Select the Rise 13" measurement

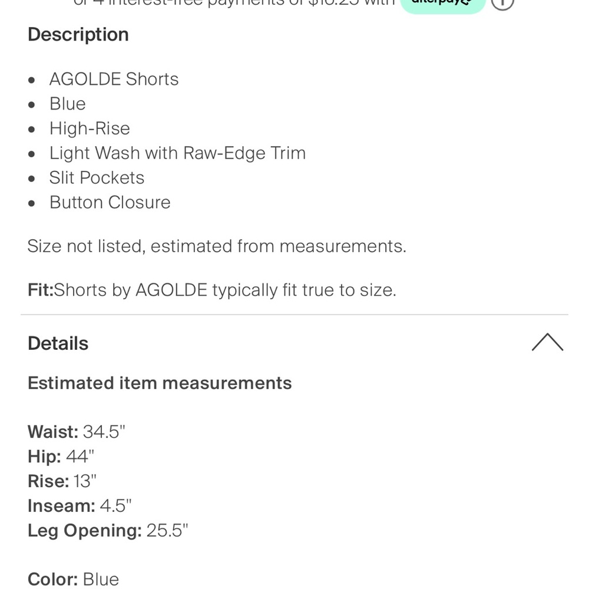(62, 481)
